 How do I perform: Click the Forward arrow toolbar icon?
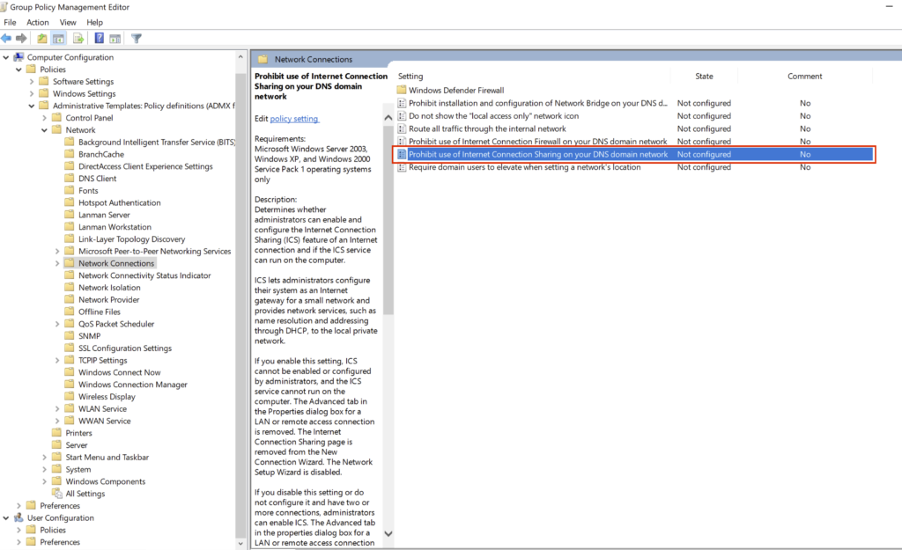[x=21, y=39]
